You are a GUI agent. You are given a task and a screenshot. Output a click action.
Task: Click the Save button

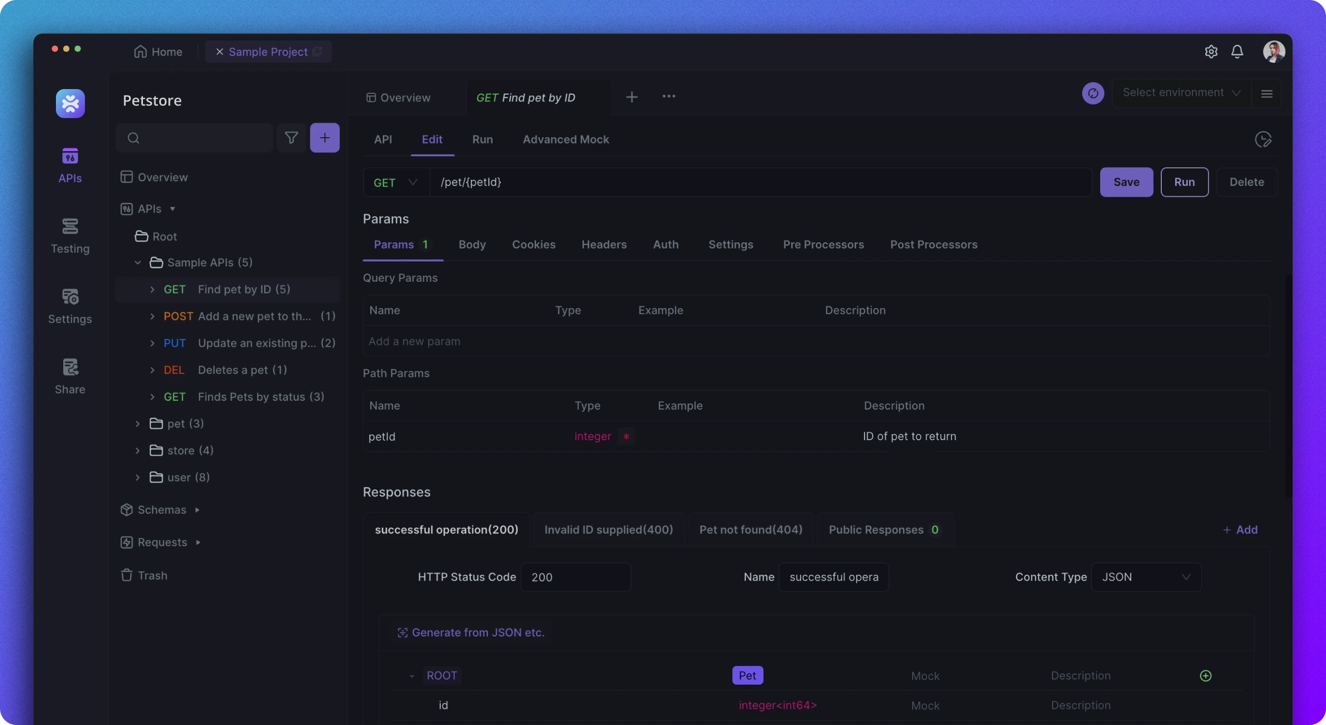click(1126, 181)
